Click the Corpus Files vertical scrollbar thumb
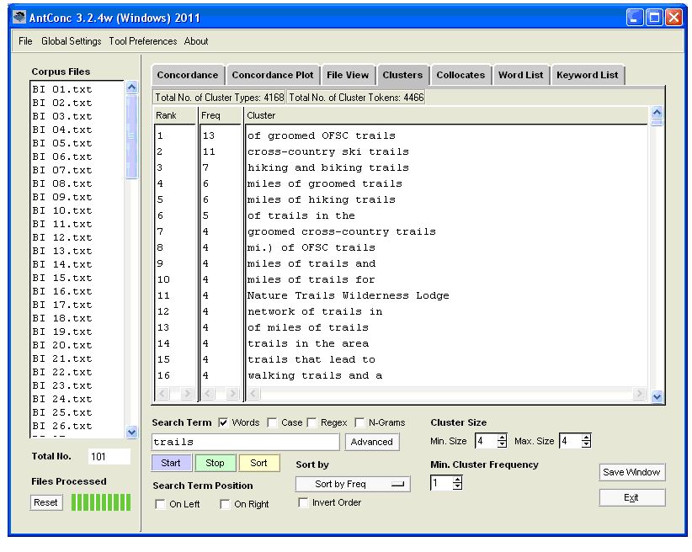Viewport: 692px width, 552px height. [131, 136]
